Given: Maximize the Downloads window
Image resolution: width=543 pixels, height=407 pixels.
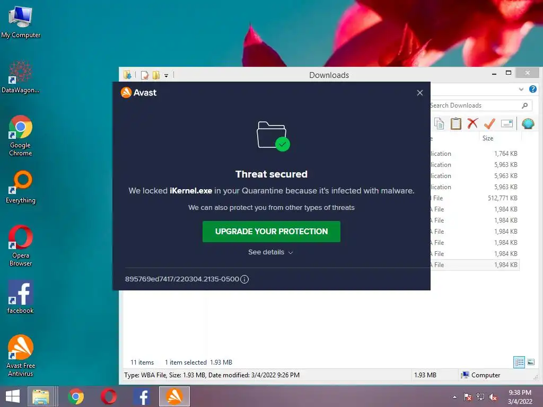Looking at the screenshot, I should point(509,73).
